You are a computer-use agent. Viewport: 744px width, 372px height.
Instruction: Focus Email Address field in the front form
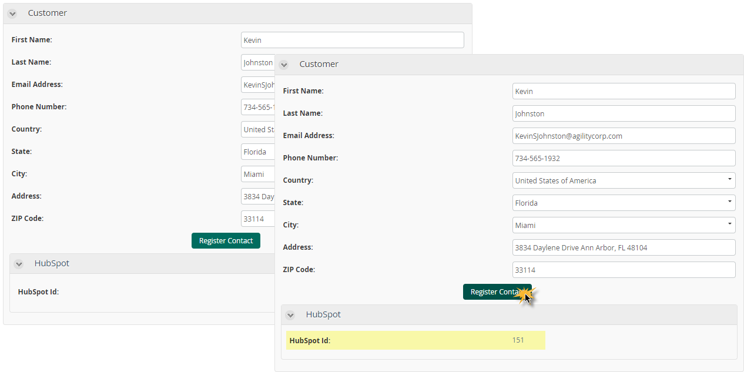[624, 136]
